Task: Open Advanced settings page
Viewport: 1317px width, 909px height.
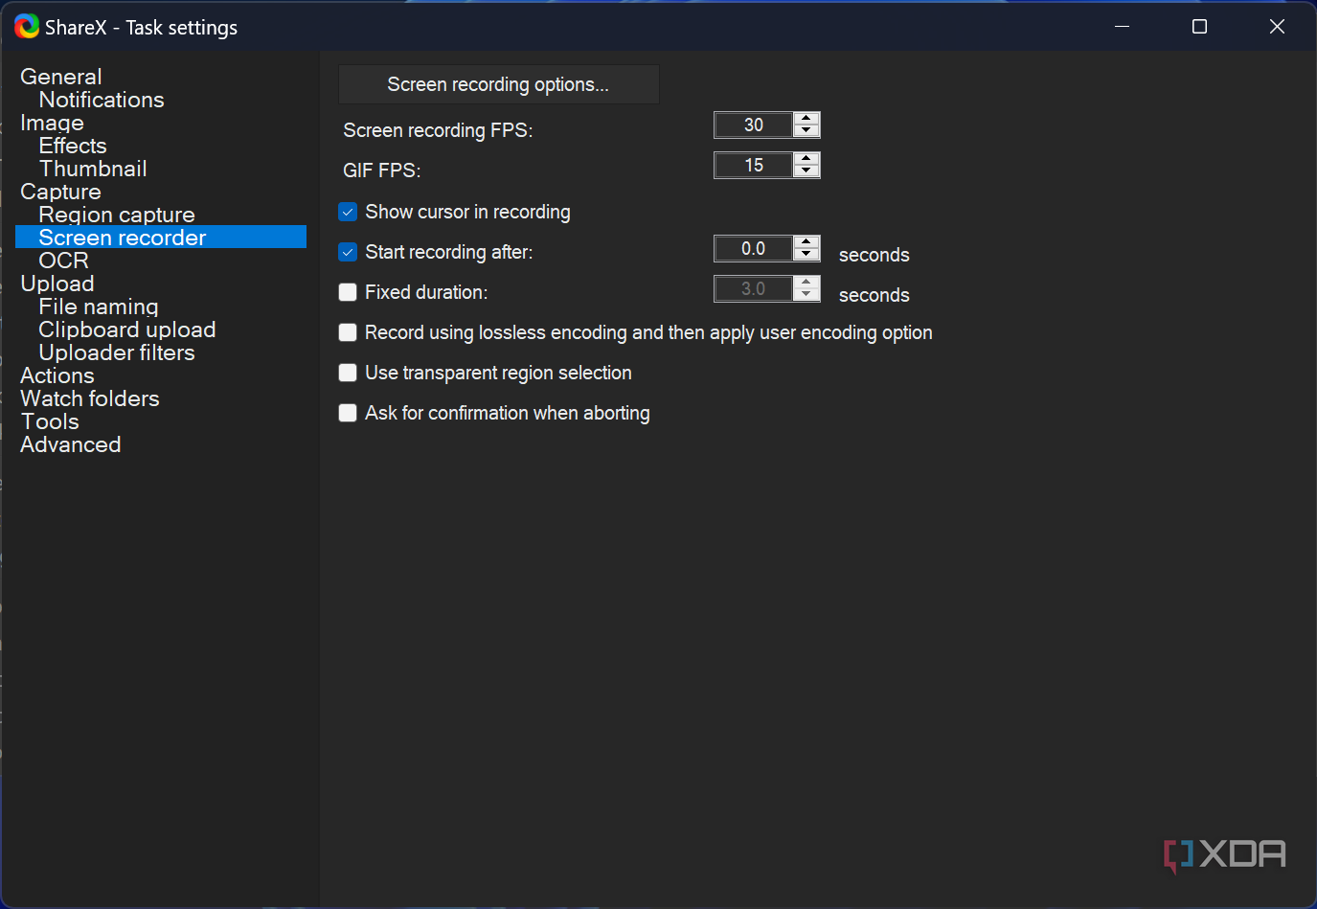Action: pos(71,444)
